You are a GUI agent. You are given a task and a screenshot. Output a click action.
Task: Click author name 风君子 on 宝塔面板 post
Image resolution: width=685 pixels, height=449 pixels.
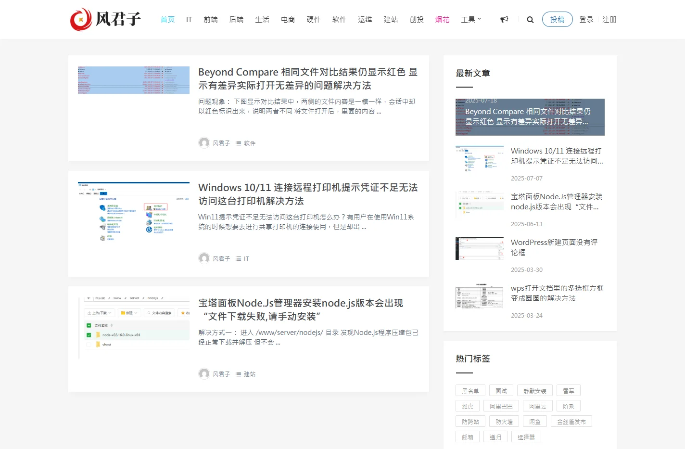point(221,374)
